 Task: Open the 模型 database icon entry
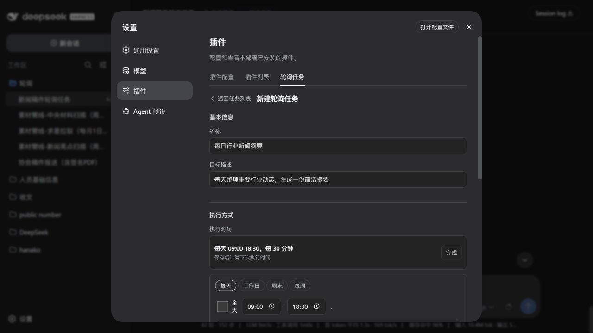click(x=126, y=70)
